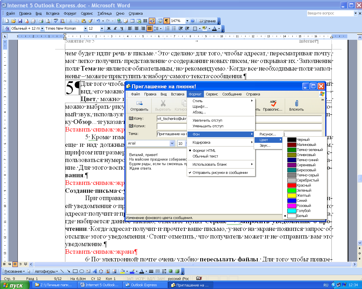Viewport: 362px width, 289px height.
Task: Toggle formatting marks (¶) display
Action: (167, 21)
